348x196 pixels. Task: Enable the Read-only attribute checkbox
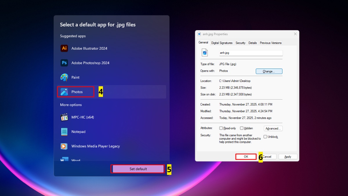221,128
